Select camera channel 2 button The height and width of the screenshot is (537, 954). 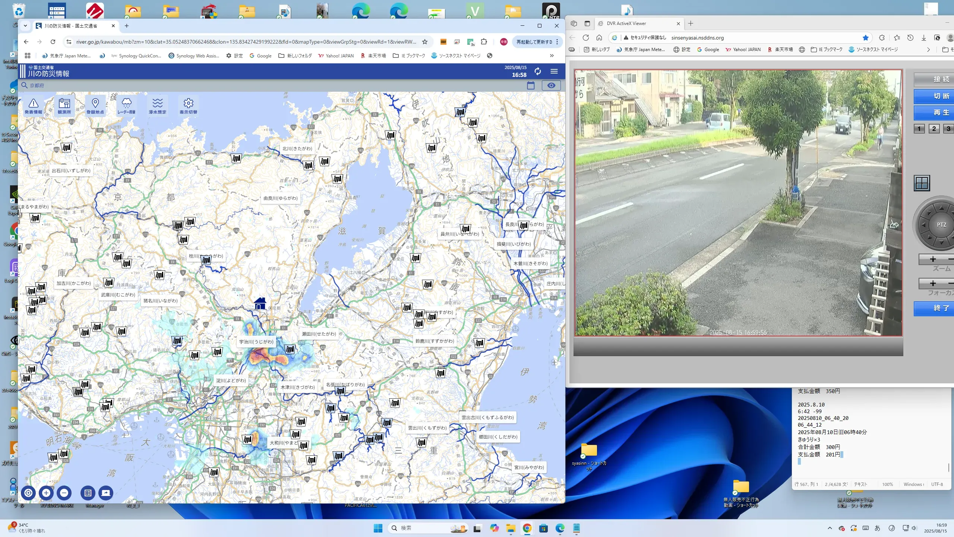[x=934, y=129]
